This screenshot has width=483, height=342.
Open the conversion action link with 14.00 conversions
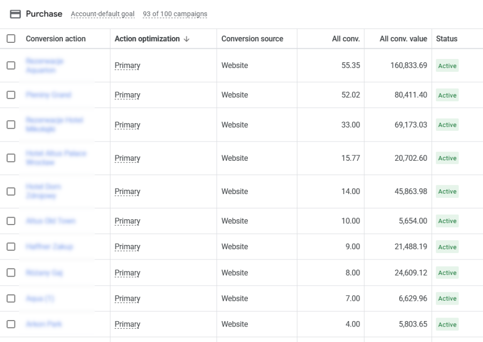point(43,191)
